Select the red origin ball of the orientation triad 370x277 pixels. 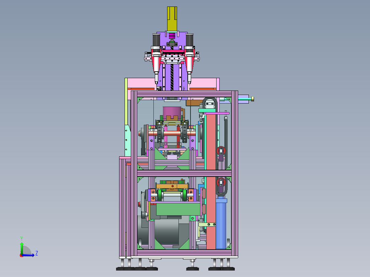(22, 255)
